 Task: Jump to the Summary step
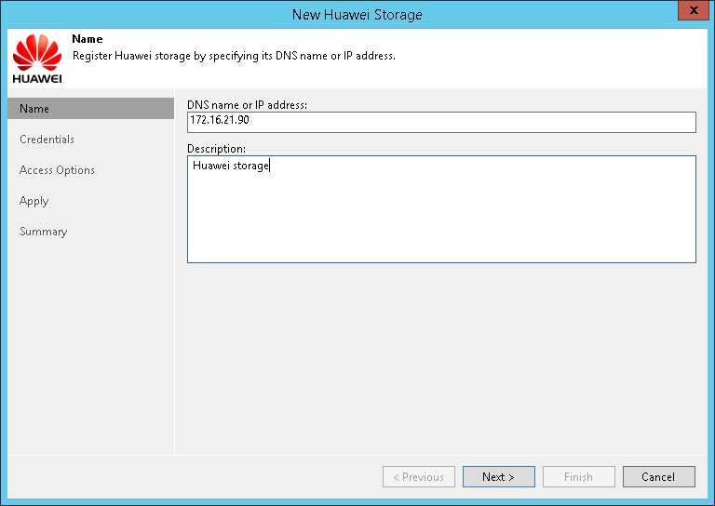tap(43, 232)
